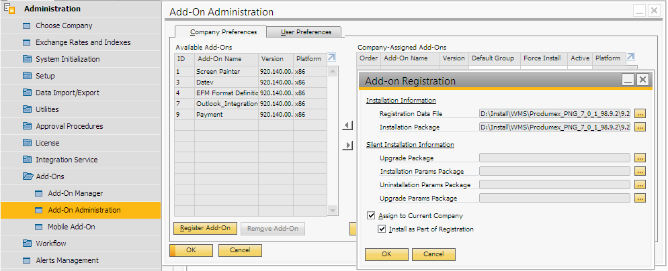Browse for Upgrade Params Package
668x271 pixels.
640,198
